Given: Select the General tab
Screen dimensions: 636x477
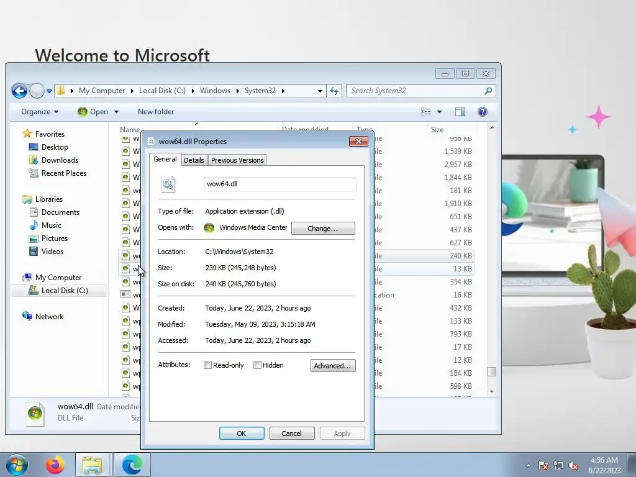Looking at the screenshot, I should 165,159.
